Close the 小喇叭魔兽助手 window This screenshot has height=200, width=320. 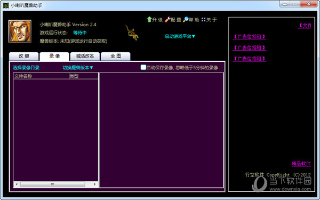pyautogui.click(x=309, y=4)
